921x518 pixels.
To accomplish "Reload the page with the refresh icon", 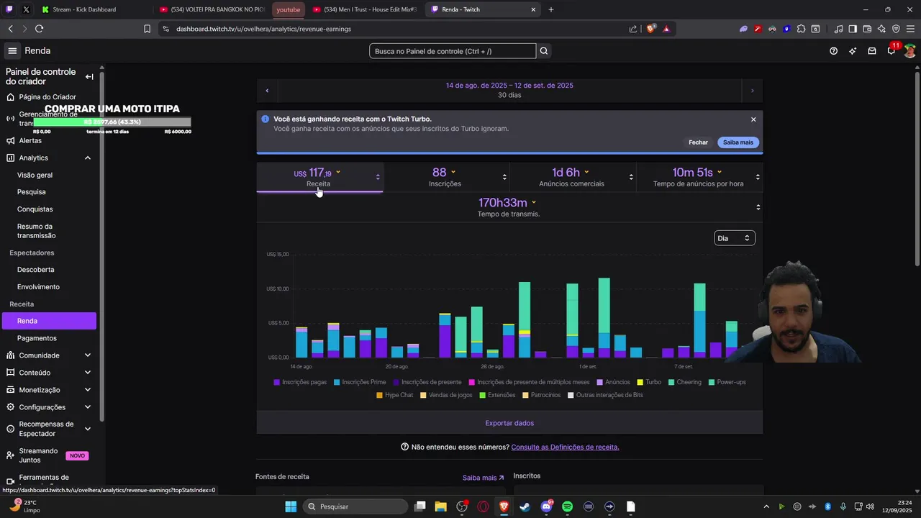I will click(39, 29).
